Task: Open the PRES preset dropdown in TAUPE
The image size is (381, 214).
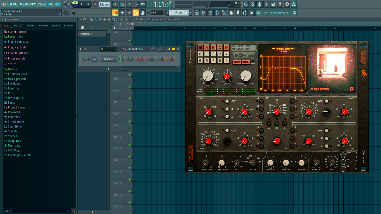Action: (x=237, y=62)
